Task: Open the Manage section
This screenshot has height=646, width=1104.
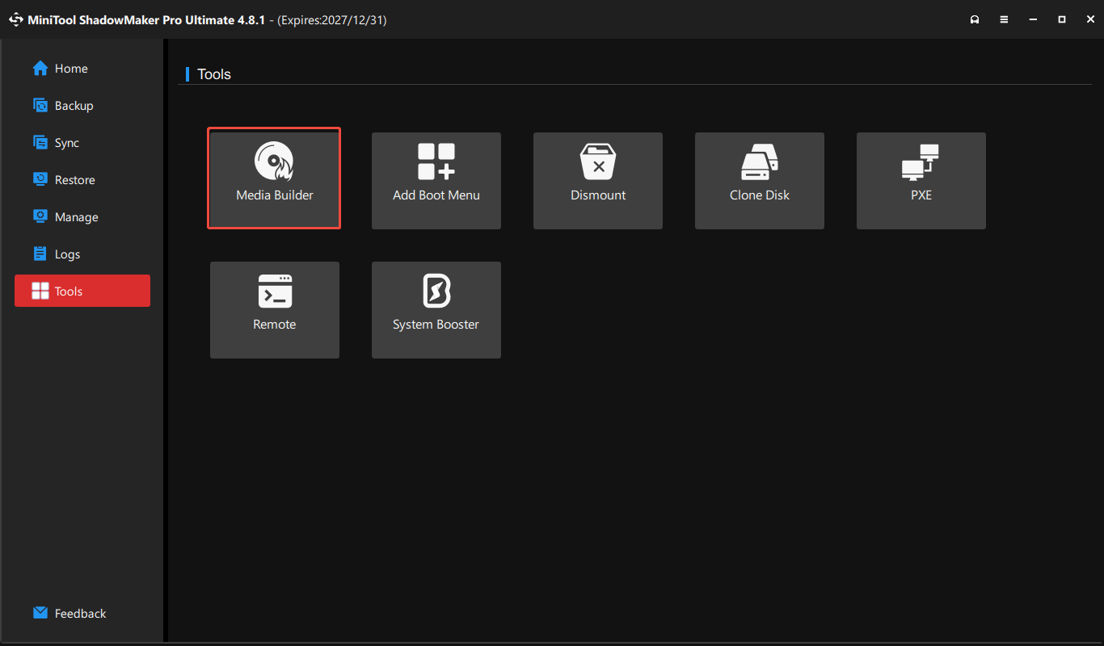Action: coord(82,217)
